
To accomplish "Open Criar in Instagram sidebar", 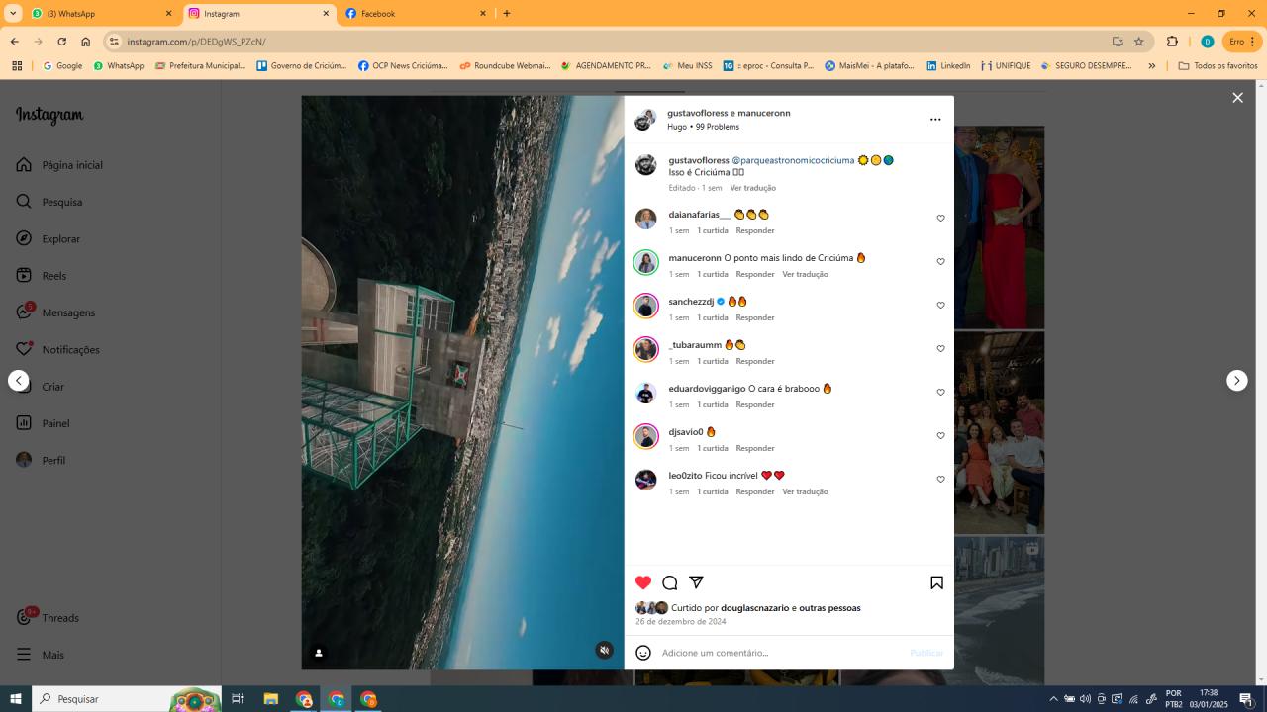I will (x=41, y=387).
